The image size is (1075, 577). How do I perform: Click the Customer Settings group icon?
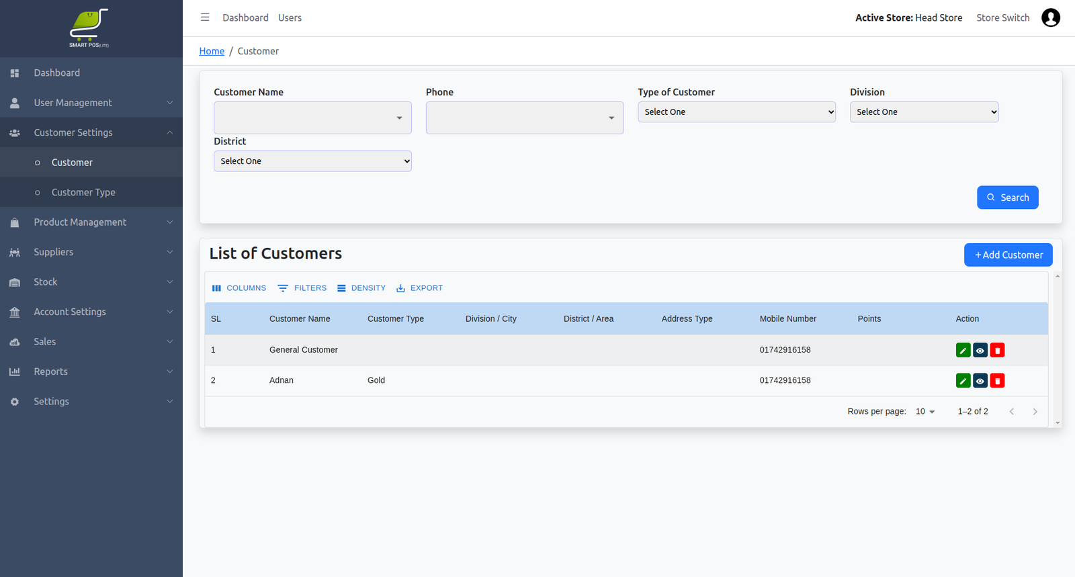coord(15,133)
